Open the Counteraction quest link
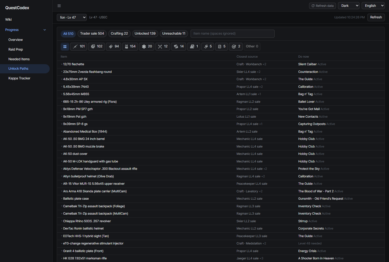The image size is (389, 262). pyautogui.click(x=308, y=72)
